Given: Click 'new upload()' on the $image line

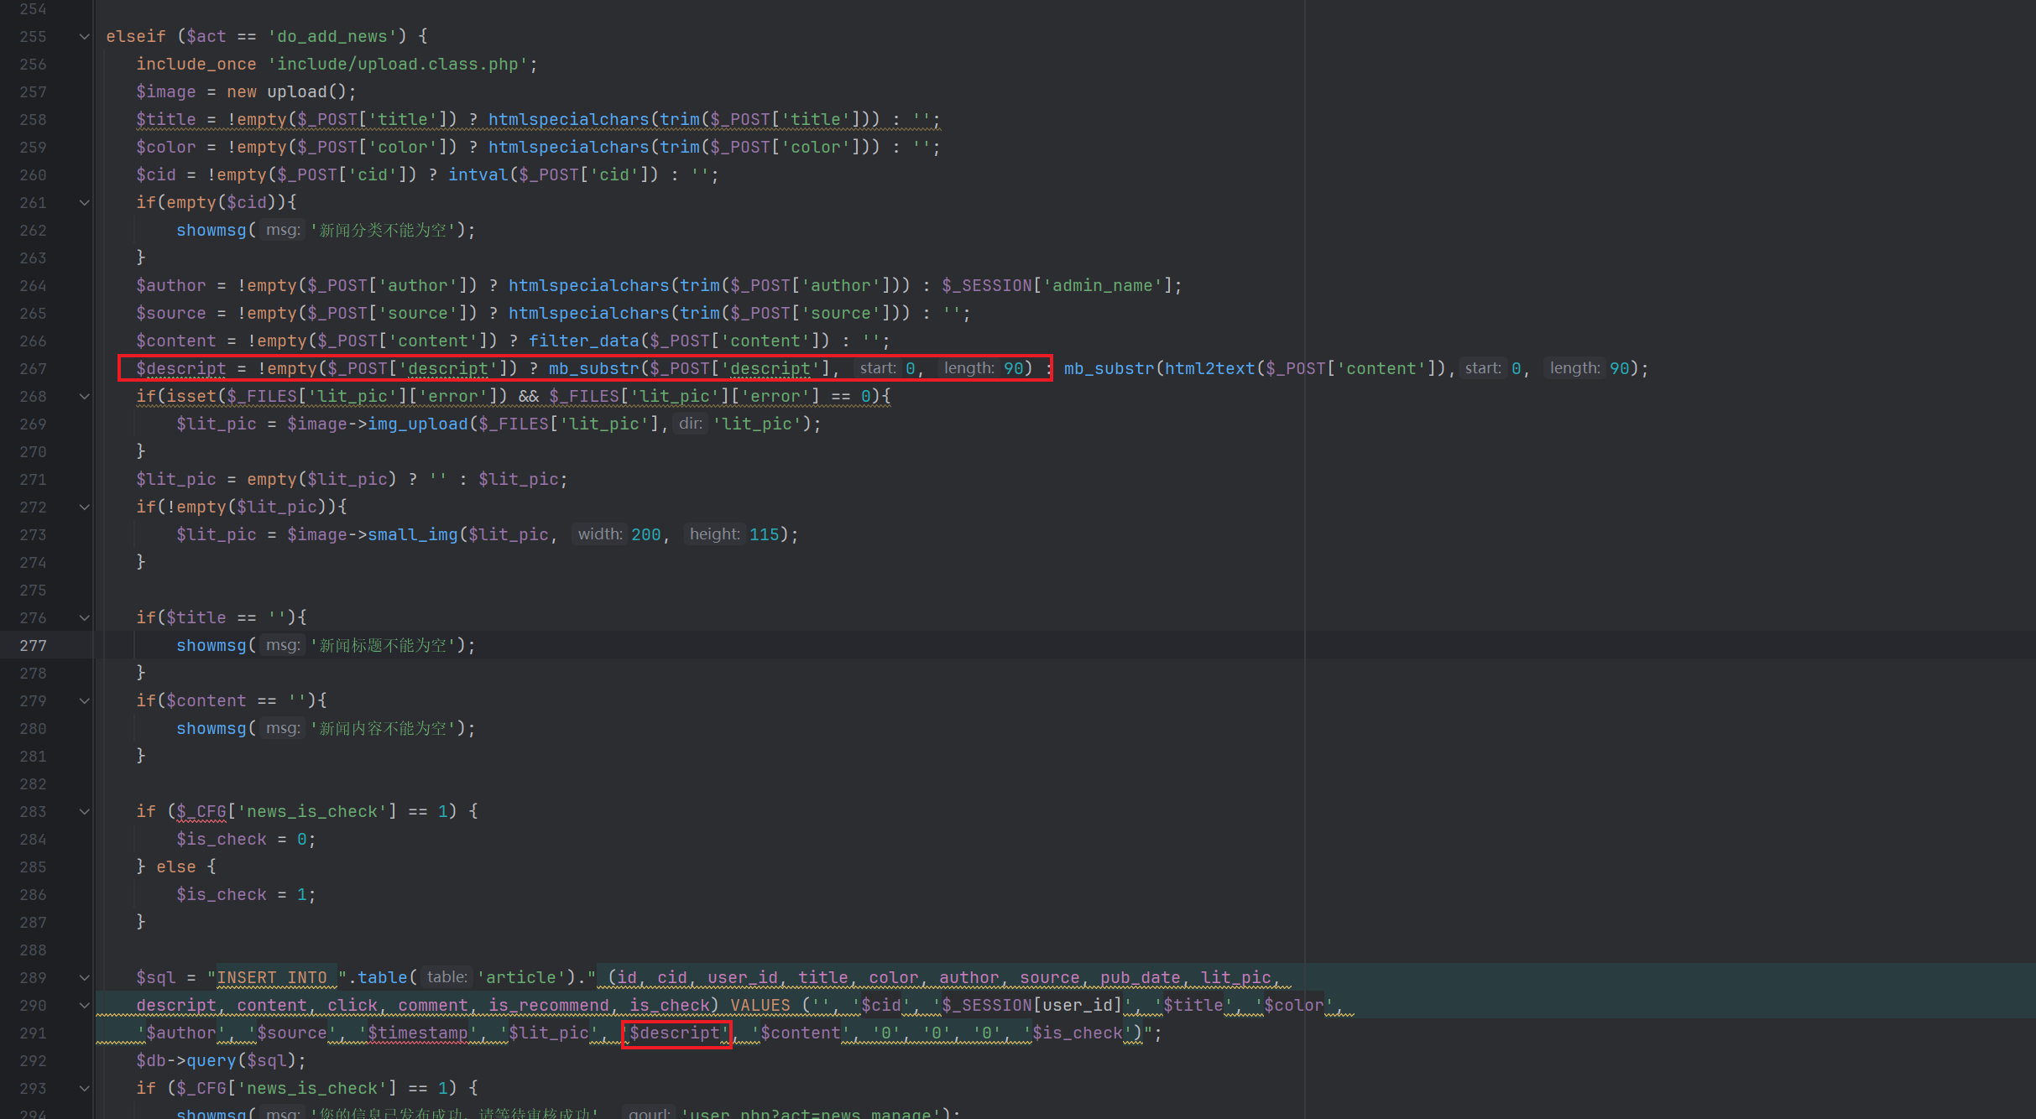Looking at the screenshot, I should [x=287, y=91].
